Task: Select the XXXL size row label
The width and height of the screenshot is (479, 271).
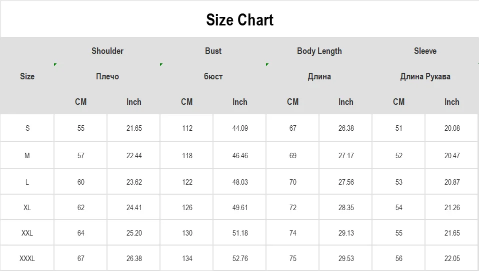Action: point(27,259)
